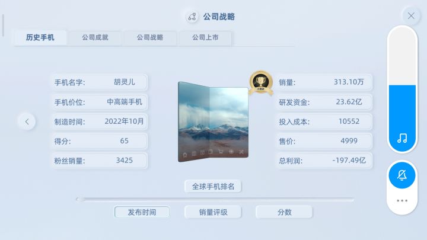The height and width of the screenshot is (240, 427).
Task: Click the 总利润 value field
Action: point(324,161)
